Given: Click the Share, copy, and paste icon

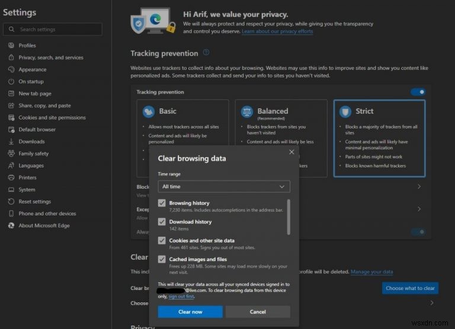Looking at the screenshot, I should point(11,105).
